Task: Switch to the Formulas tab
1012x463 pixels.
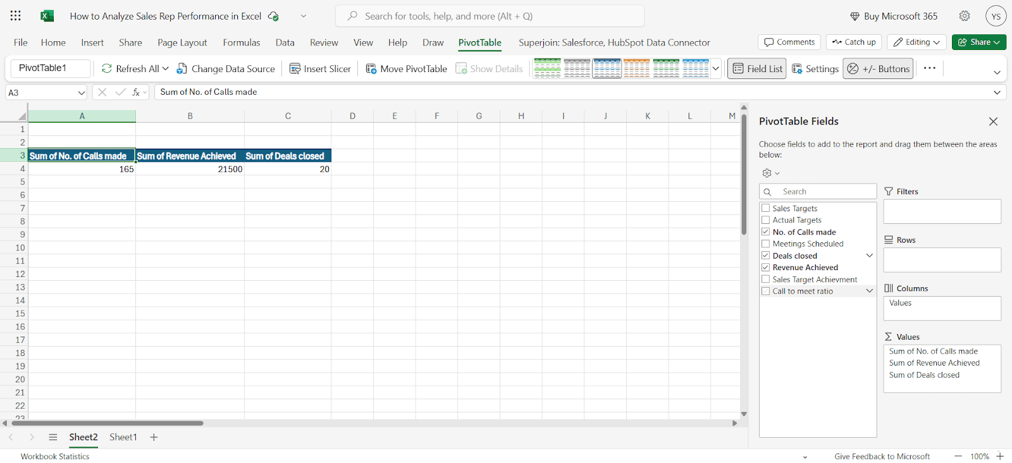Action: point(242,42)
